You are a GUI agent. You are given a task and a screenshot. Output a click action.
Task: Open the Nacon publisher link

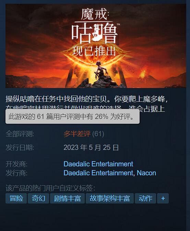(146, 173)
